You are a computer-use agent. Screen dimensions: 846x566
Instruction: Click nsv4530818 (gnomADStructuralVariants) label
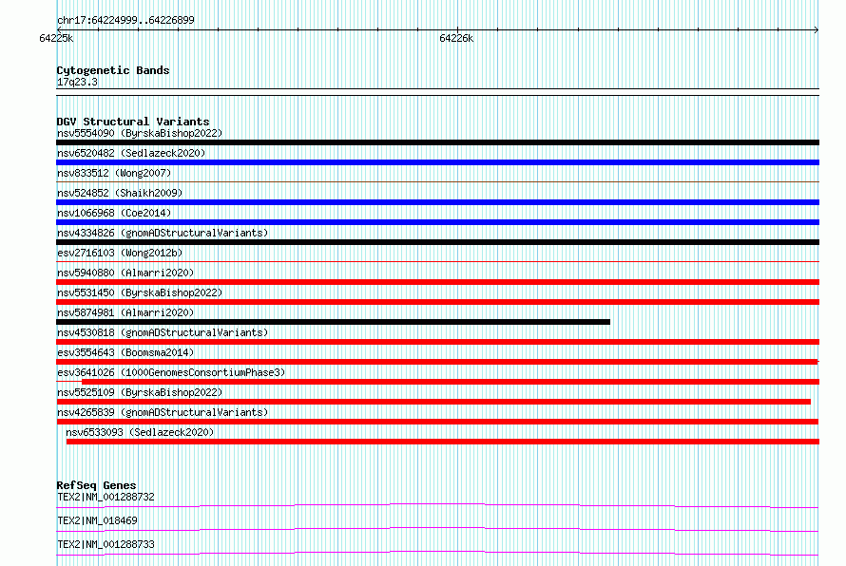(163, 332)
